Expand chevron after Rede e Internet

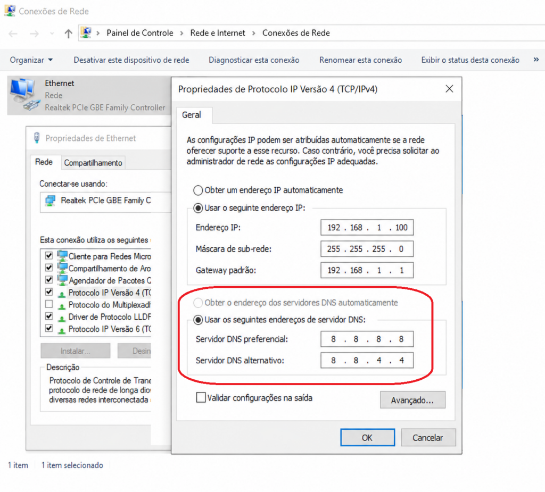pyautogui.click(x=254, y=33)
